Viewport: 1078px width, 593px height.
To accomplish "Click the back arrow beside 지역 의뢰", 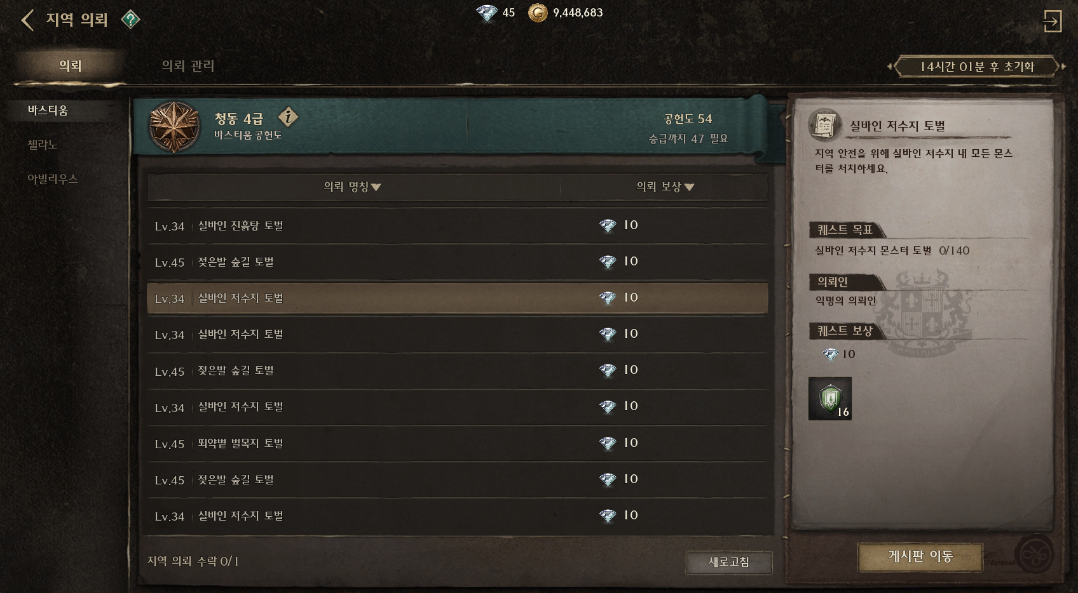I will pos(27,20).
